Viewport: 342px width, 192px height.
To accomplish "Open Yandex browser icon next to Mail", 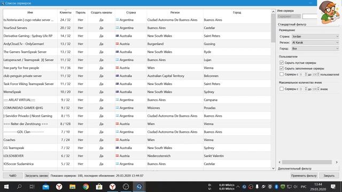I will pyautogui.click(x=59, y=187).
